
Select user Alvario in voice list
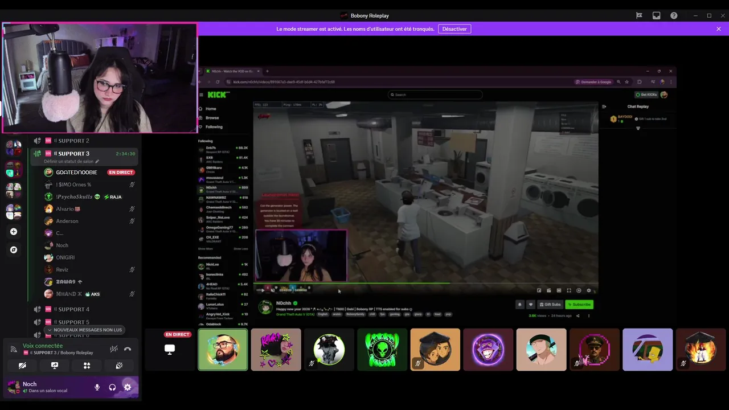click(90, 209)
